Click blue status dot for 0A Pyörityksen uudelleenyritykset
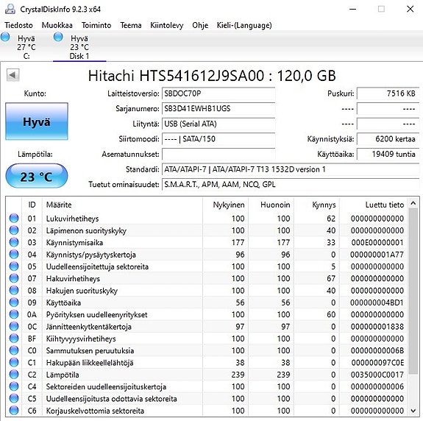423x421 pixels. 14,314
